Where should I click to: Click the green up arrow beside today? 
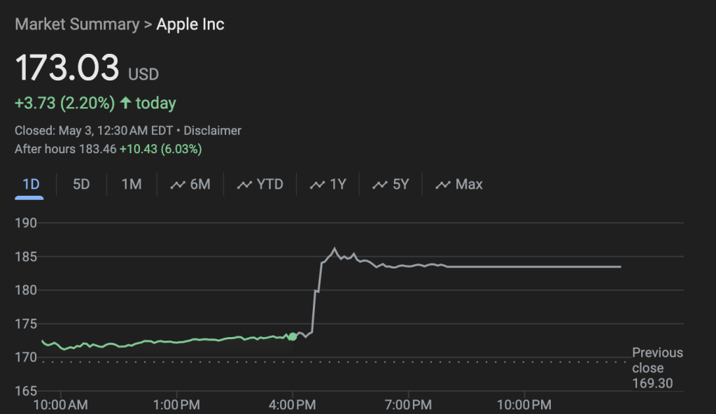click(x=125, y=103)
